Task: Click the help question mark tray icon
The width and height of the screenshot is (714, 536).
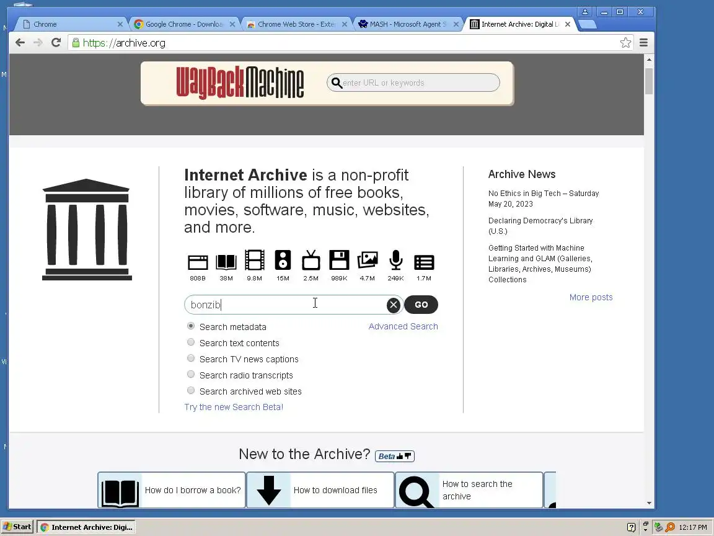Action: pos(631,527)
